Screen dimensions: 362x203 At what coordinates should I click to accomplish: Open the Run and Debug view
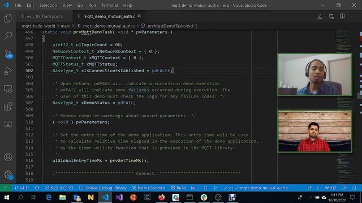pyautogui.click(x=8, y=71)
